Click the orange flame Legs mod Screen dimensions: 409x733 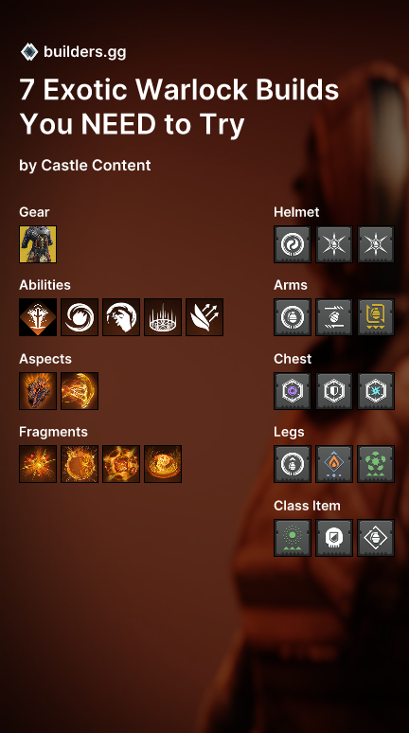pos(334,464)
